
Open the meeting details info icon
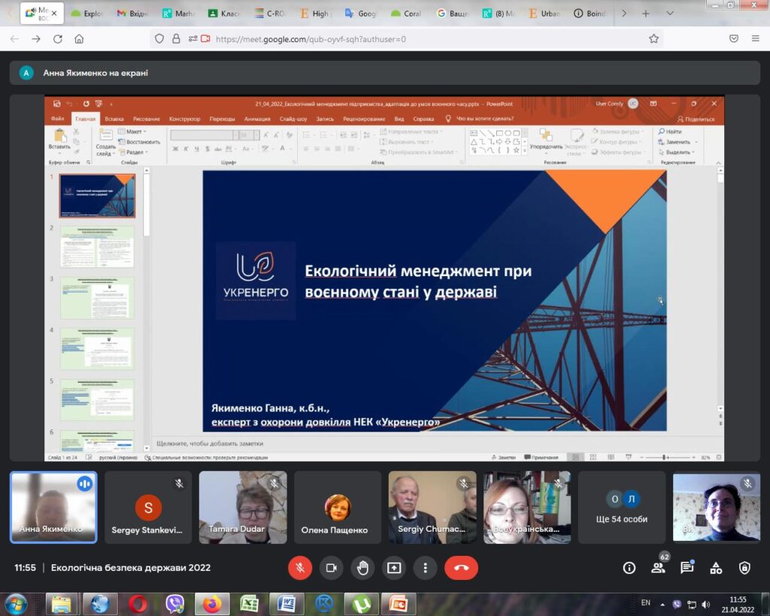click(629, 568)
